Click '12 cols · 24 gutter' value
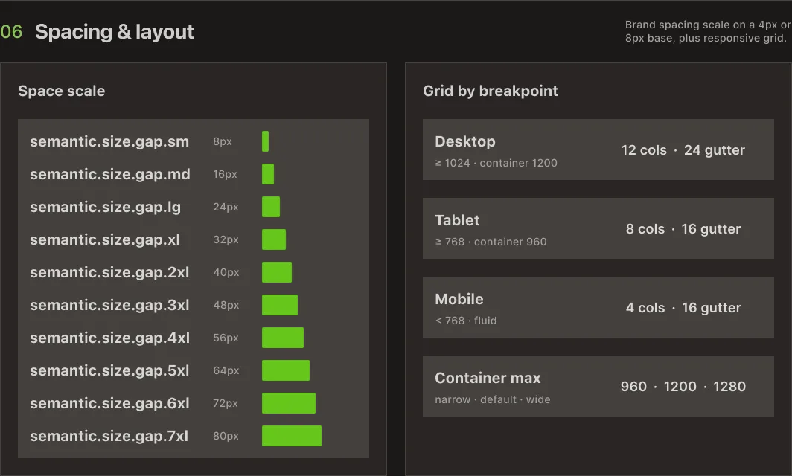This screenshot has height=476, width=792. (683, 150)
